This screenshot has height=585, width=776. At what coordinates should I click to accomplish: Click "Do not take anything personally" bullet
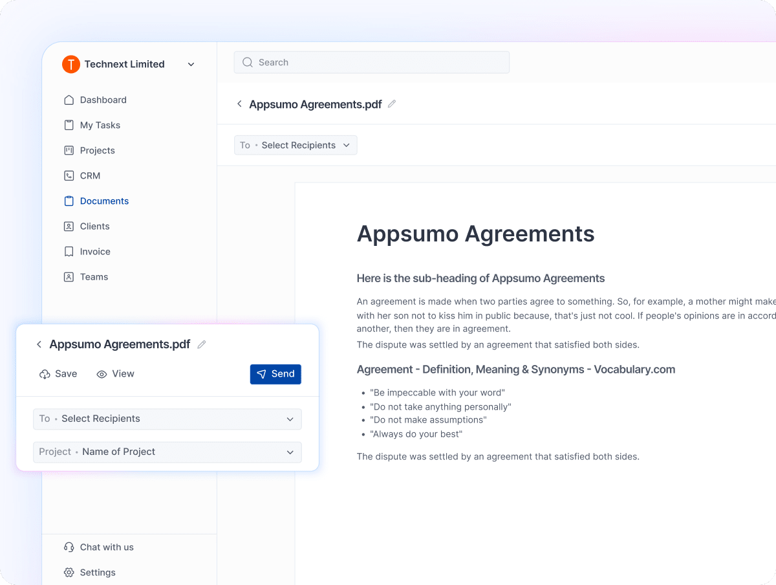coord(440,406)
